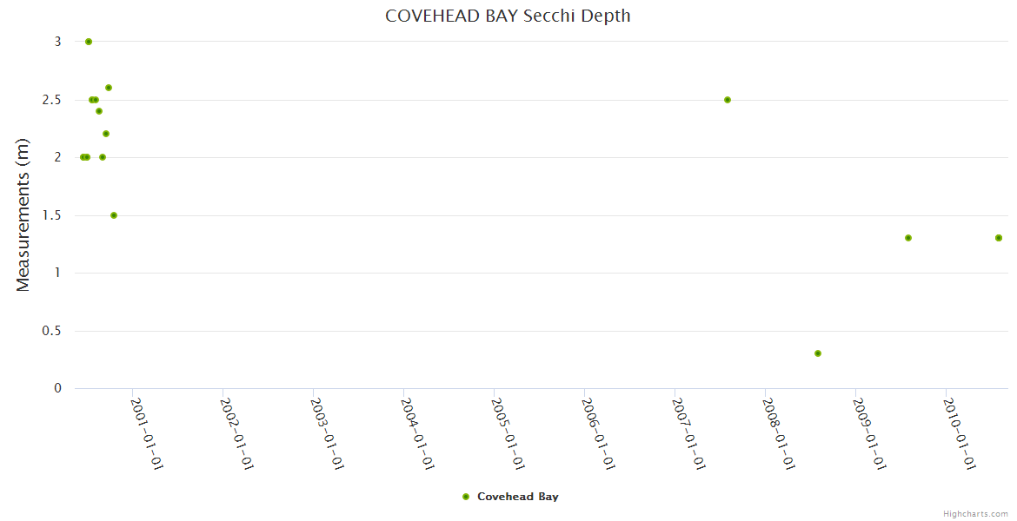The image size is (1017, 521).
Task: Click the 2008 data point near 0.3 m
Action: pyautogui.click(x=818, y=353)
